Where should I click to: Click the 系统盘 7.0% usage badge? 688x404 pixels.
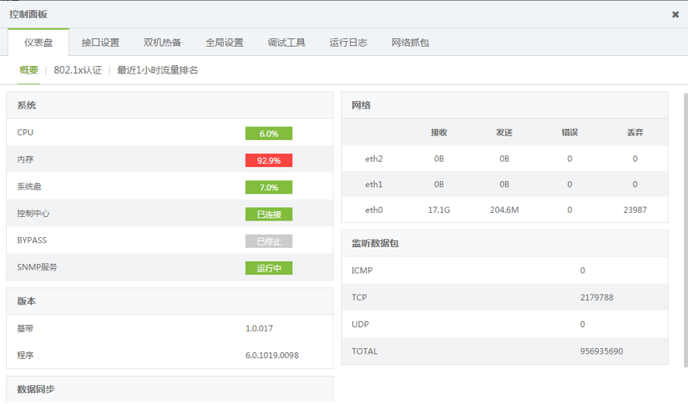268,187
